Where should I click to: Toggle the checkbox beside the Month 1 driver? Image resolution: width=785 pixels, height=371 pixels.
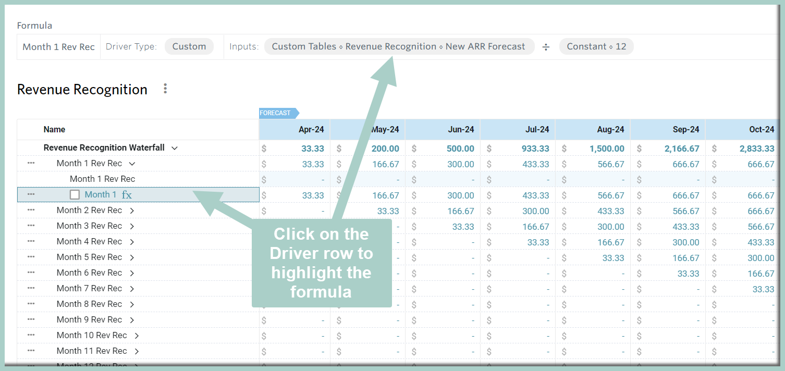(75, 194)
